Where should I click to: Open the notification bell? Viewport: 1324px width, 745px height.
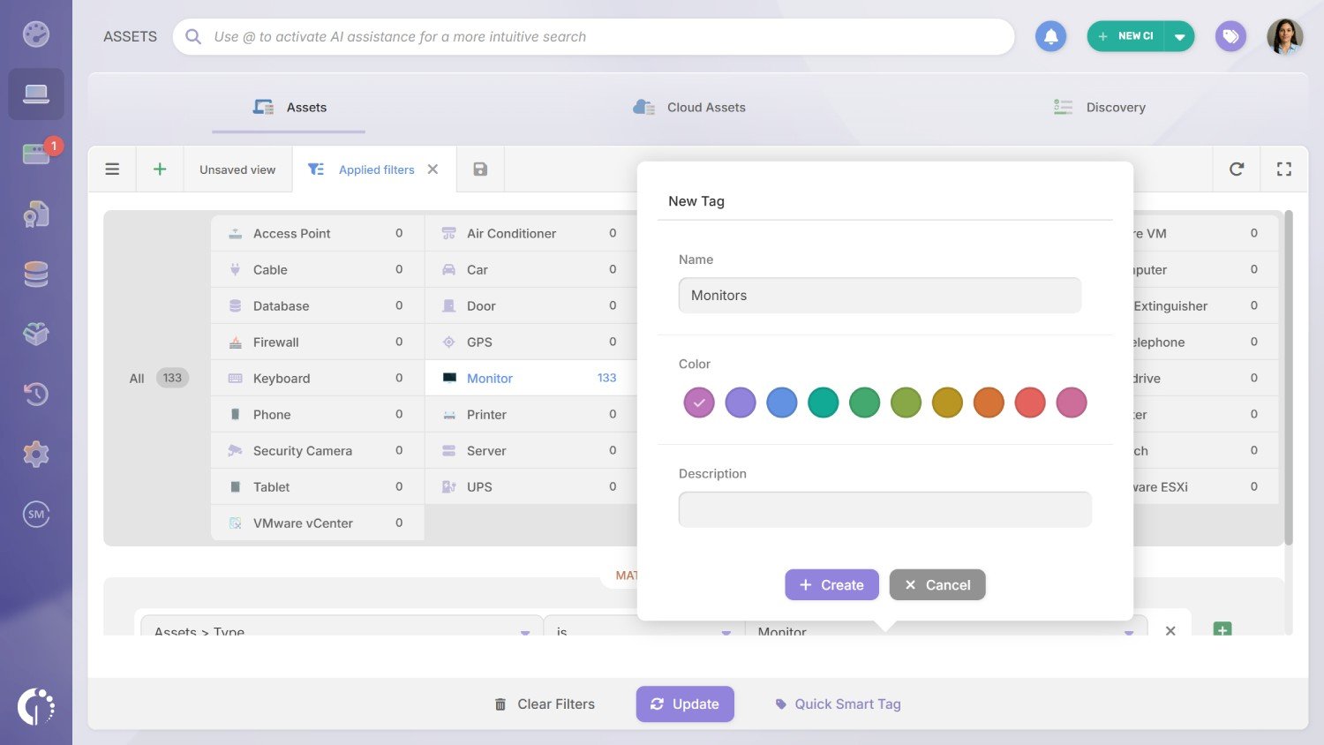(1050, 36)
